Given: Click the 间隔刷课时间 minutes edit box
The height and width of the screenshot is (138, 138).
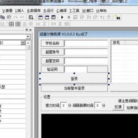Looking at the screenshot, I should [x=97, y=105].
